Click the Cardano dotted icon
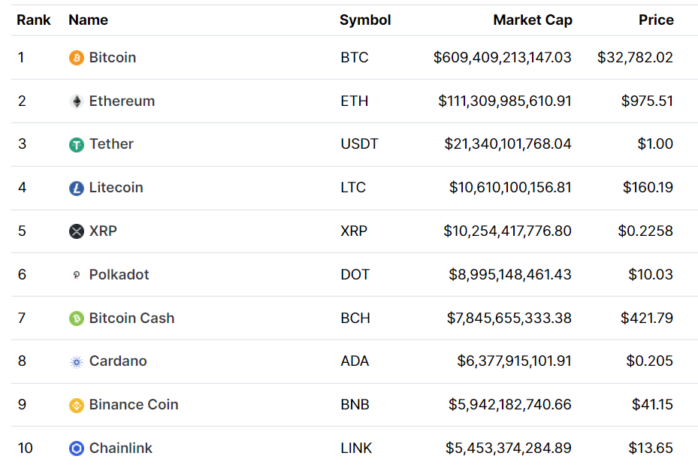This screenshot has height=468, width=698. [76, 362]
